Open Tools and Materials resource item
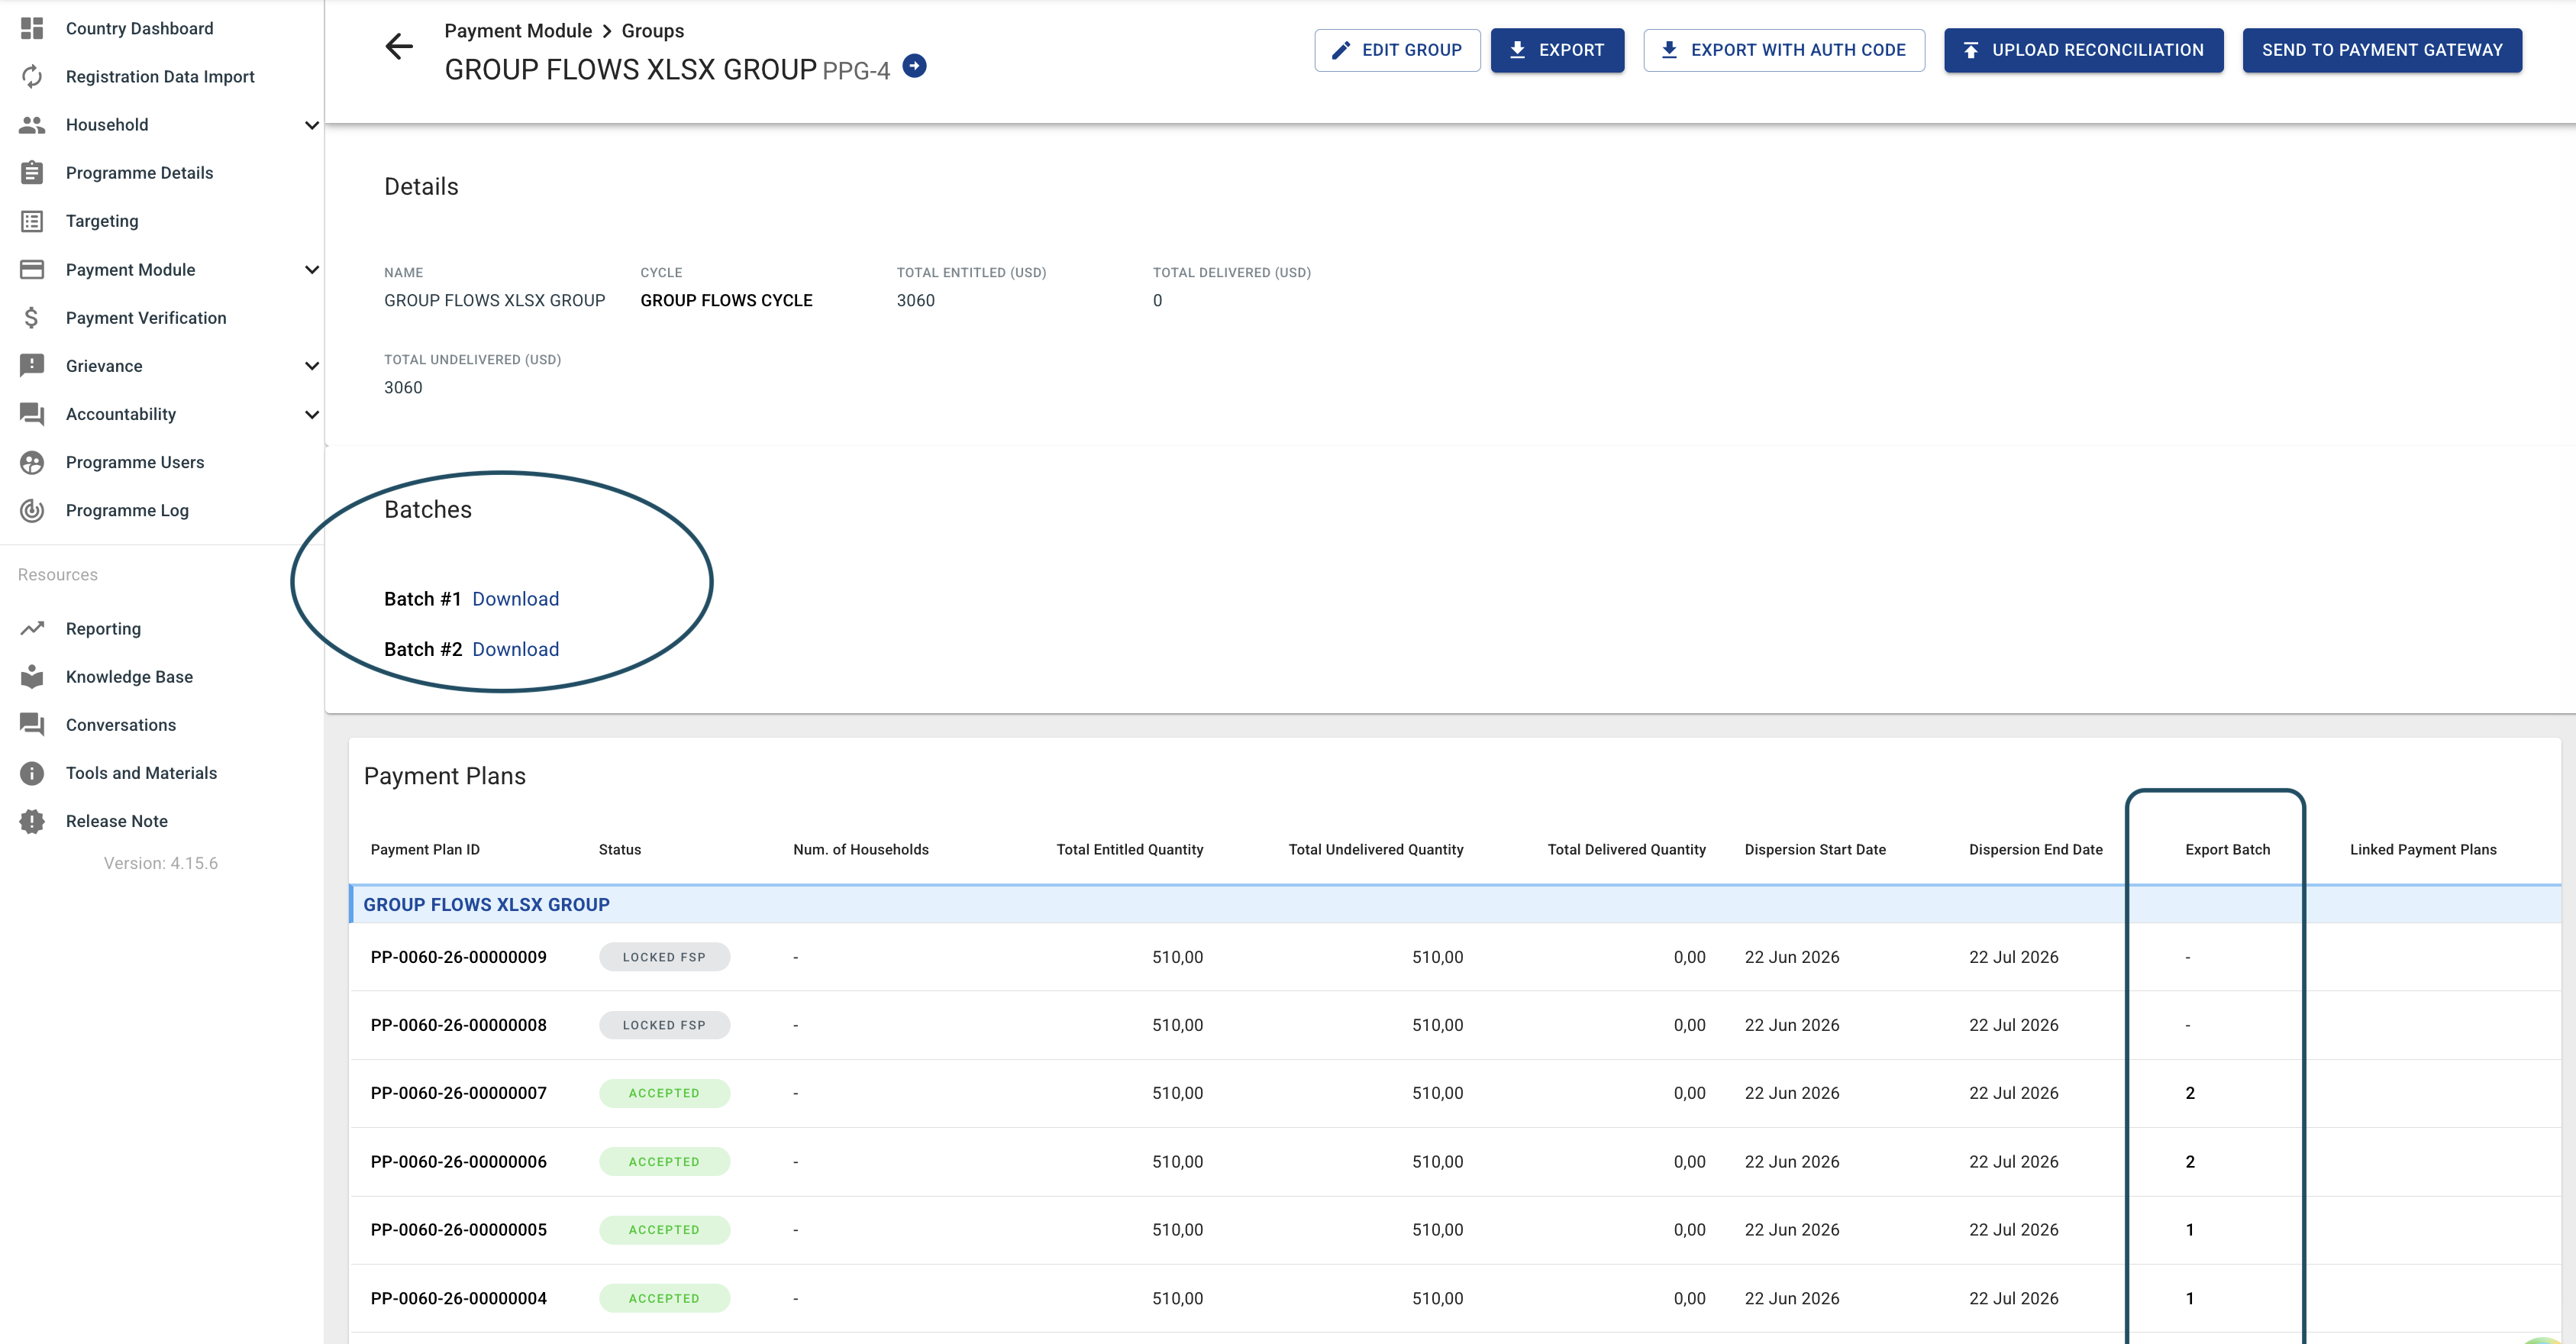 141,772
